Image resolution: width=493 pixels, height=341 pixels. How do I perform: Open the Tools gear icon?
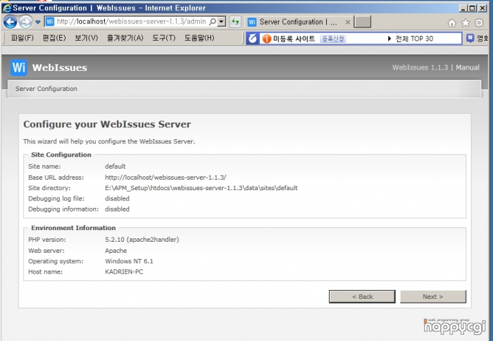(x=479, y=23)
